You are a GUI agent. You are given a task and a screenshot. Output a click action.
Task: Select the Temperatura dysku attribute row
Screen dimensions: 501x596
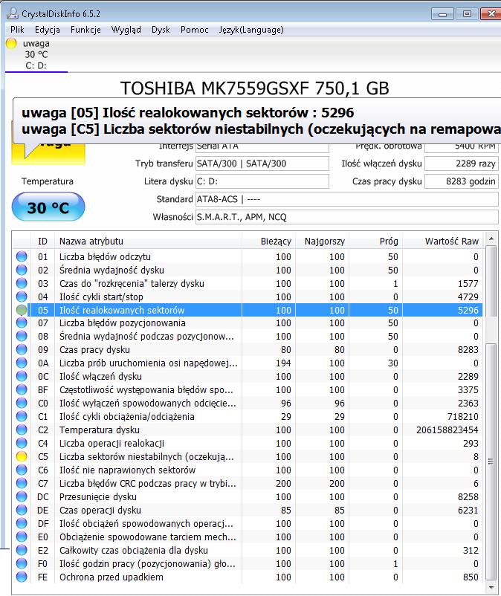click(248, 430)
